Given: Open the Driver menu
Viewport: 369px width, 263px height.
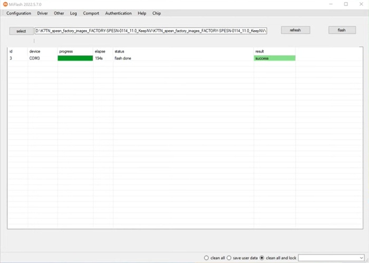Looking at the screenshot, I should (43, 13).
